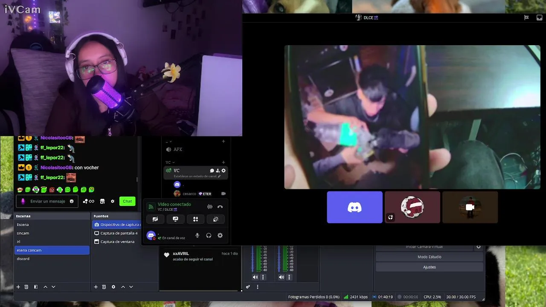Open Discord user settings gear
Image resolution: width=546 pixels, height=307 pixels.
coord(220,235)
